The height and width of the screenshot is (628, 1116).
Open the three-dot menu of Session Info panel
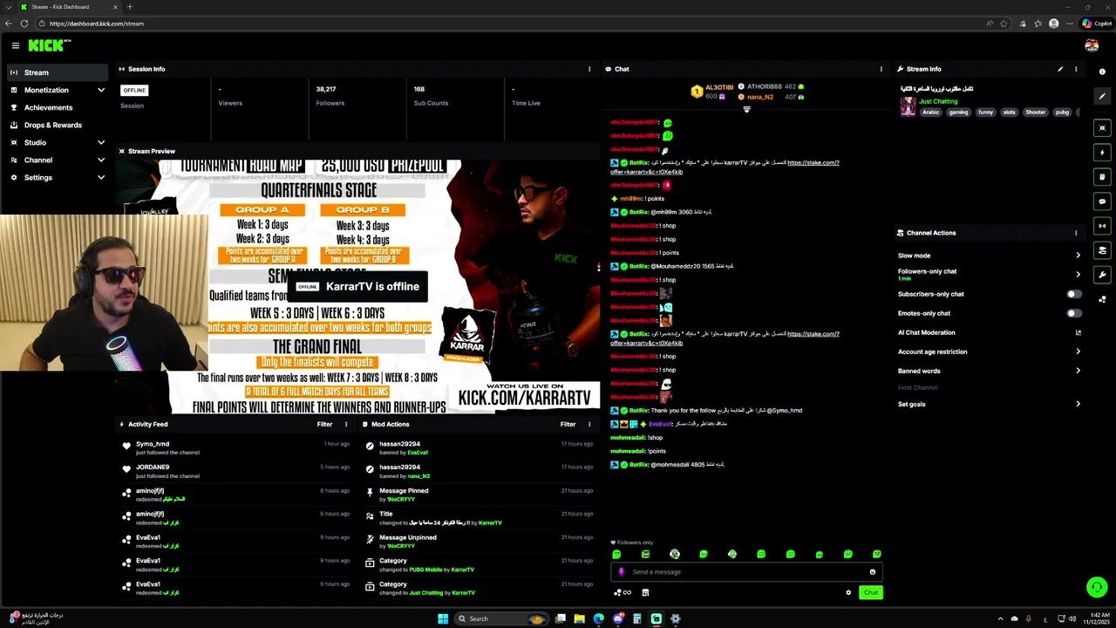[589, 69]
